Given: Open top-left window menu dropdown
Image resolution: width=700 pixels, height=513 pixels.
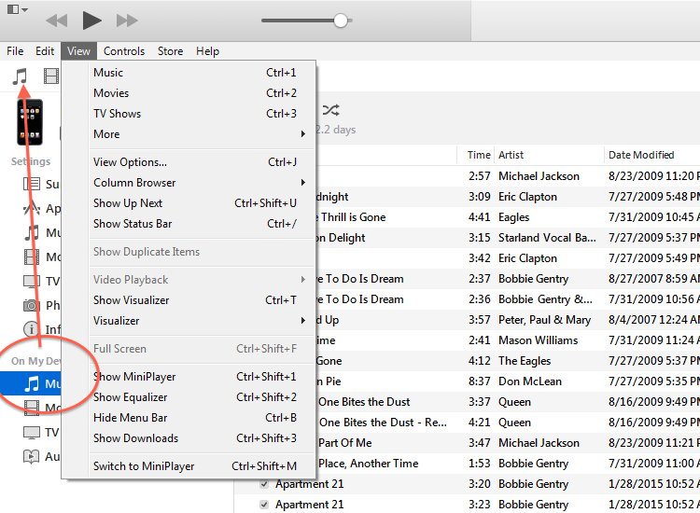Looking at the screenshot, I should (18, 9).
